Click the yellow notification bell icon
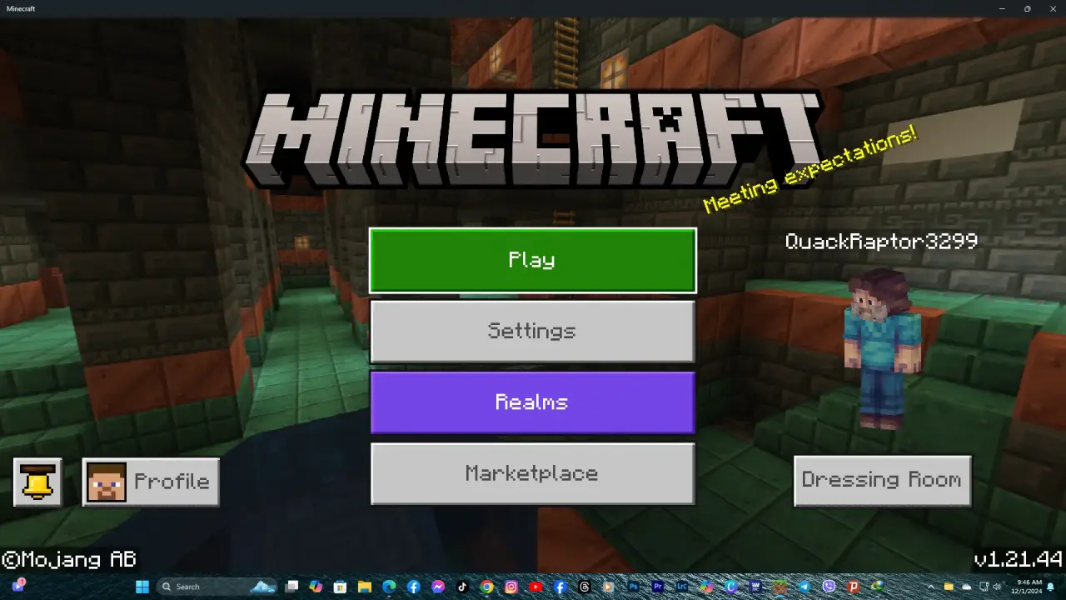This screenshot has height=600, width=1066. pos(37,482)
